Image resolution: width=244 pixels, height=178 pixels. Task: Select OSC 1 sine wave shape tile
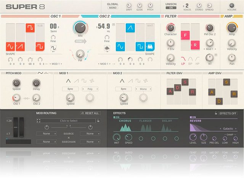coord(10,46)
